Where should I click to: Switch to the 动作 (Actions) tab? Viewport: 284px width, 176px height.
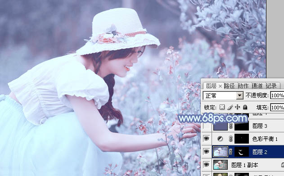coord(243,86)
